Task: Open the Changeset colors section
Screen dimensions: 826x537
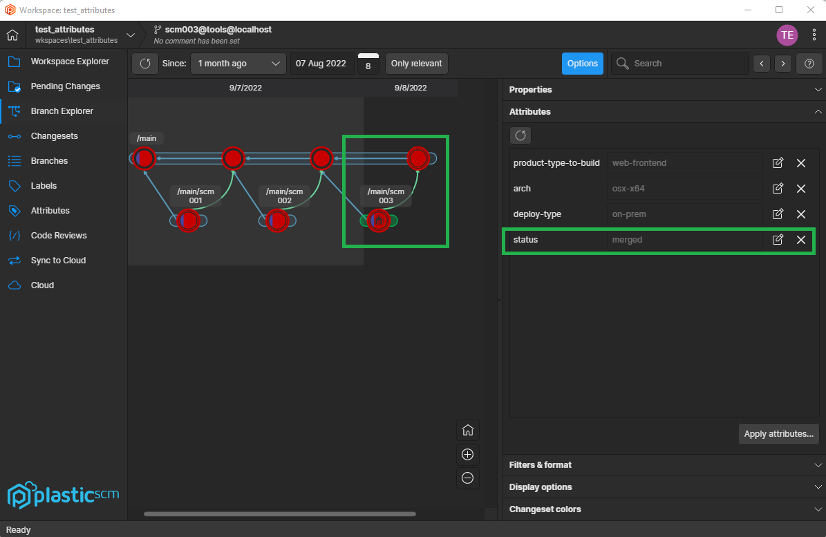Action: point(662,509)
